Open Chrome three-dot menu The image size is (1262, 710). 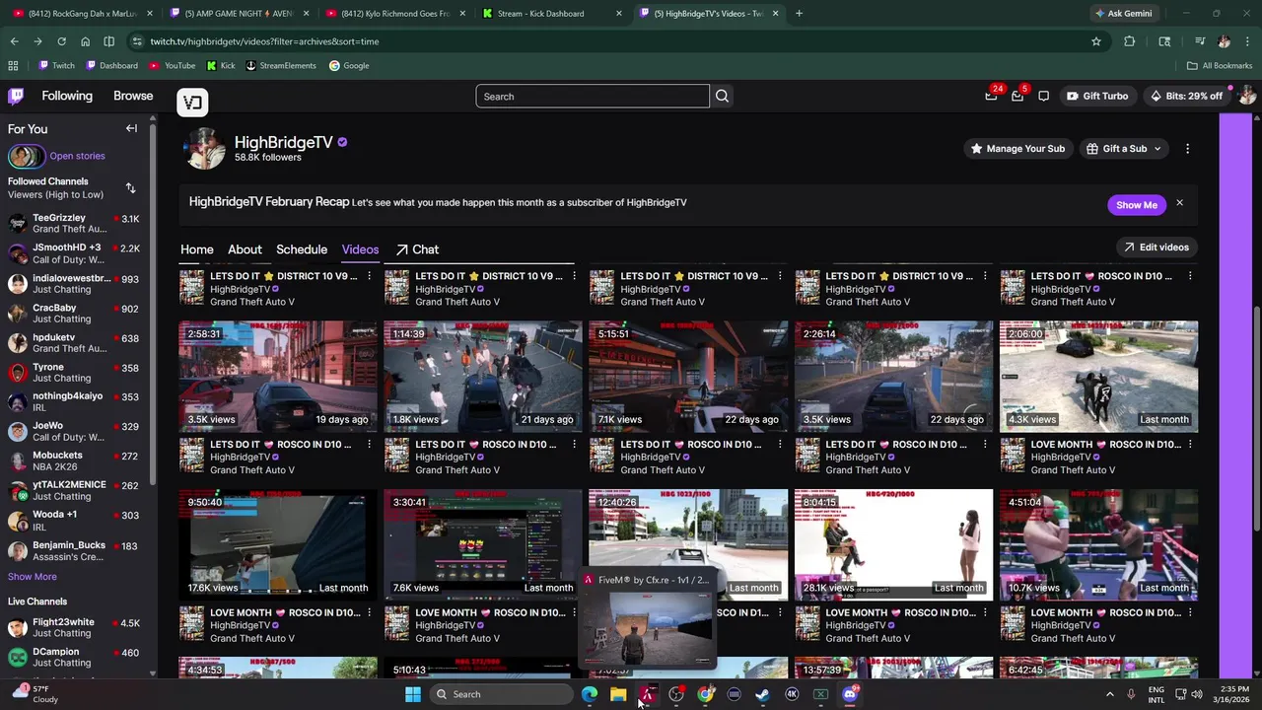click(x=1247, y=41)
